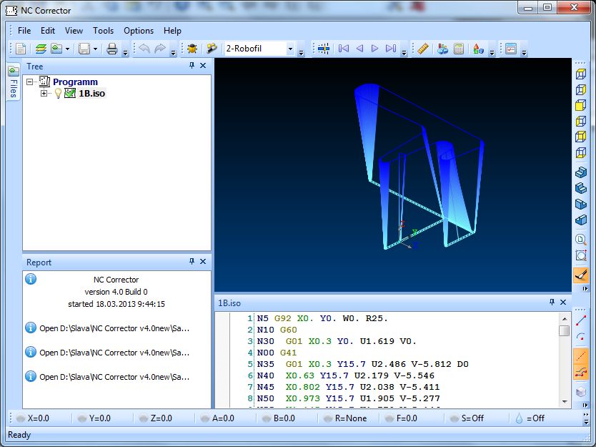Toggle the dashed rapid line display icon
Screen dimensions: 596x447
[x=580, y=356]
